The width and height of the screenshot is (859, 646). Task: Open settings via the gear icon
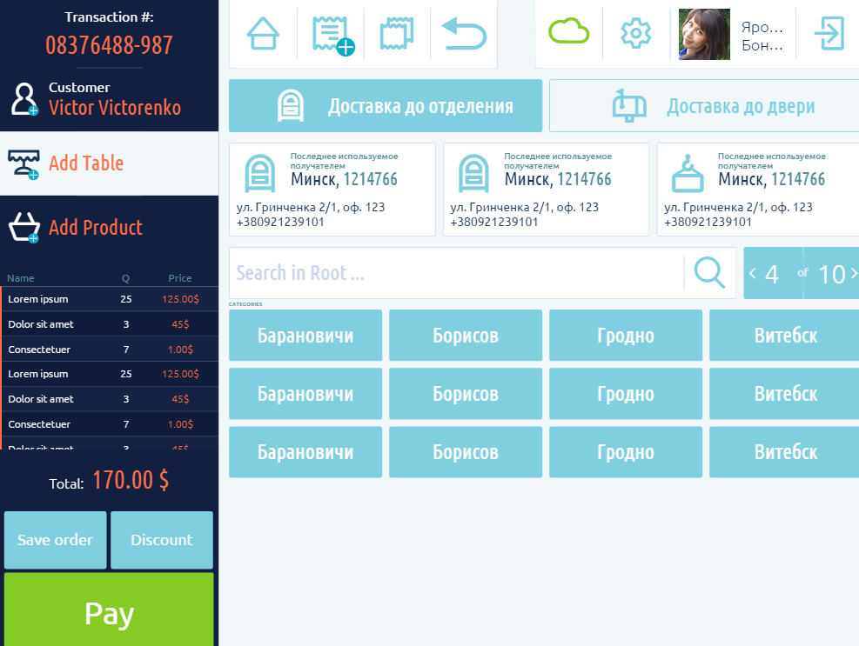coord(636,34)
